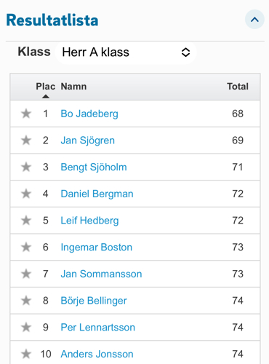Viewport: 269px width, 364px height.
Task: Collapse the Resultatlista section with chevron
Action: click(x=254, y=20)
